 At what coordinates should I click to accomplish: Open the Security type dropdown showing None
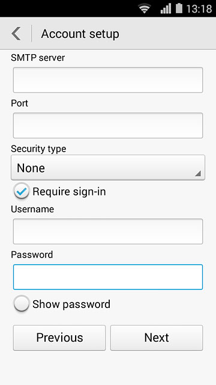[108, 168]
